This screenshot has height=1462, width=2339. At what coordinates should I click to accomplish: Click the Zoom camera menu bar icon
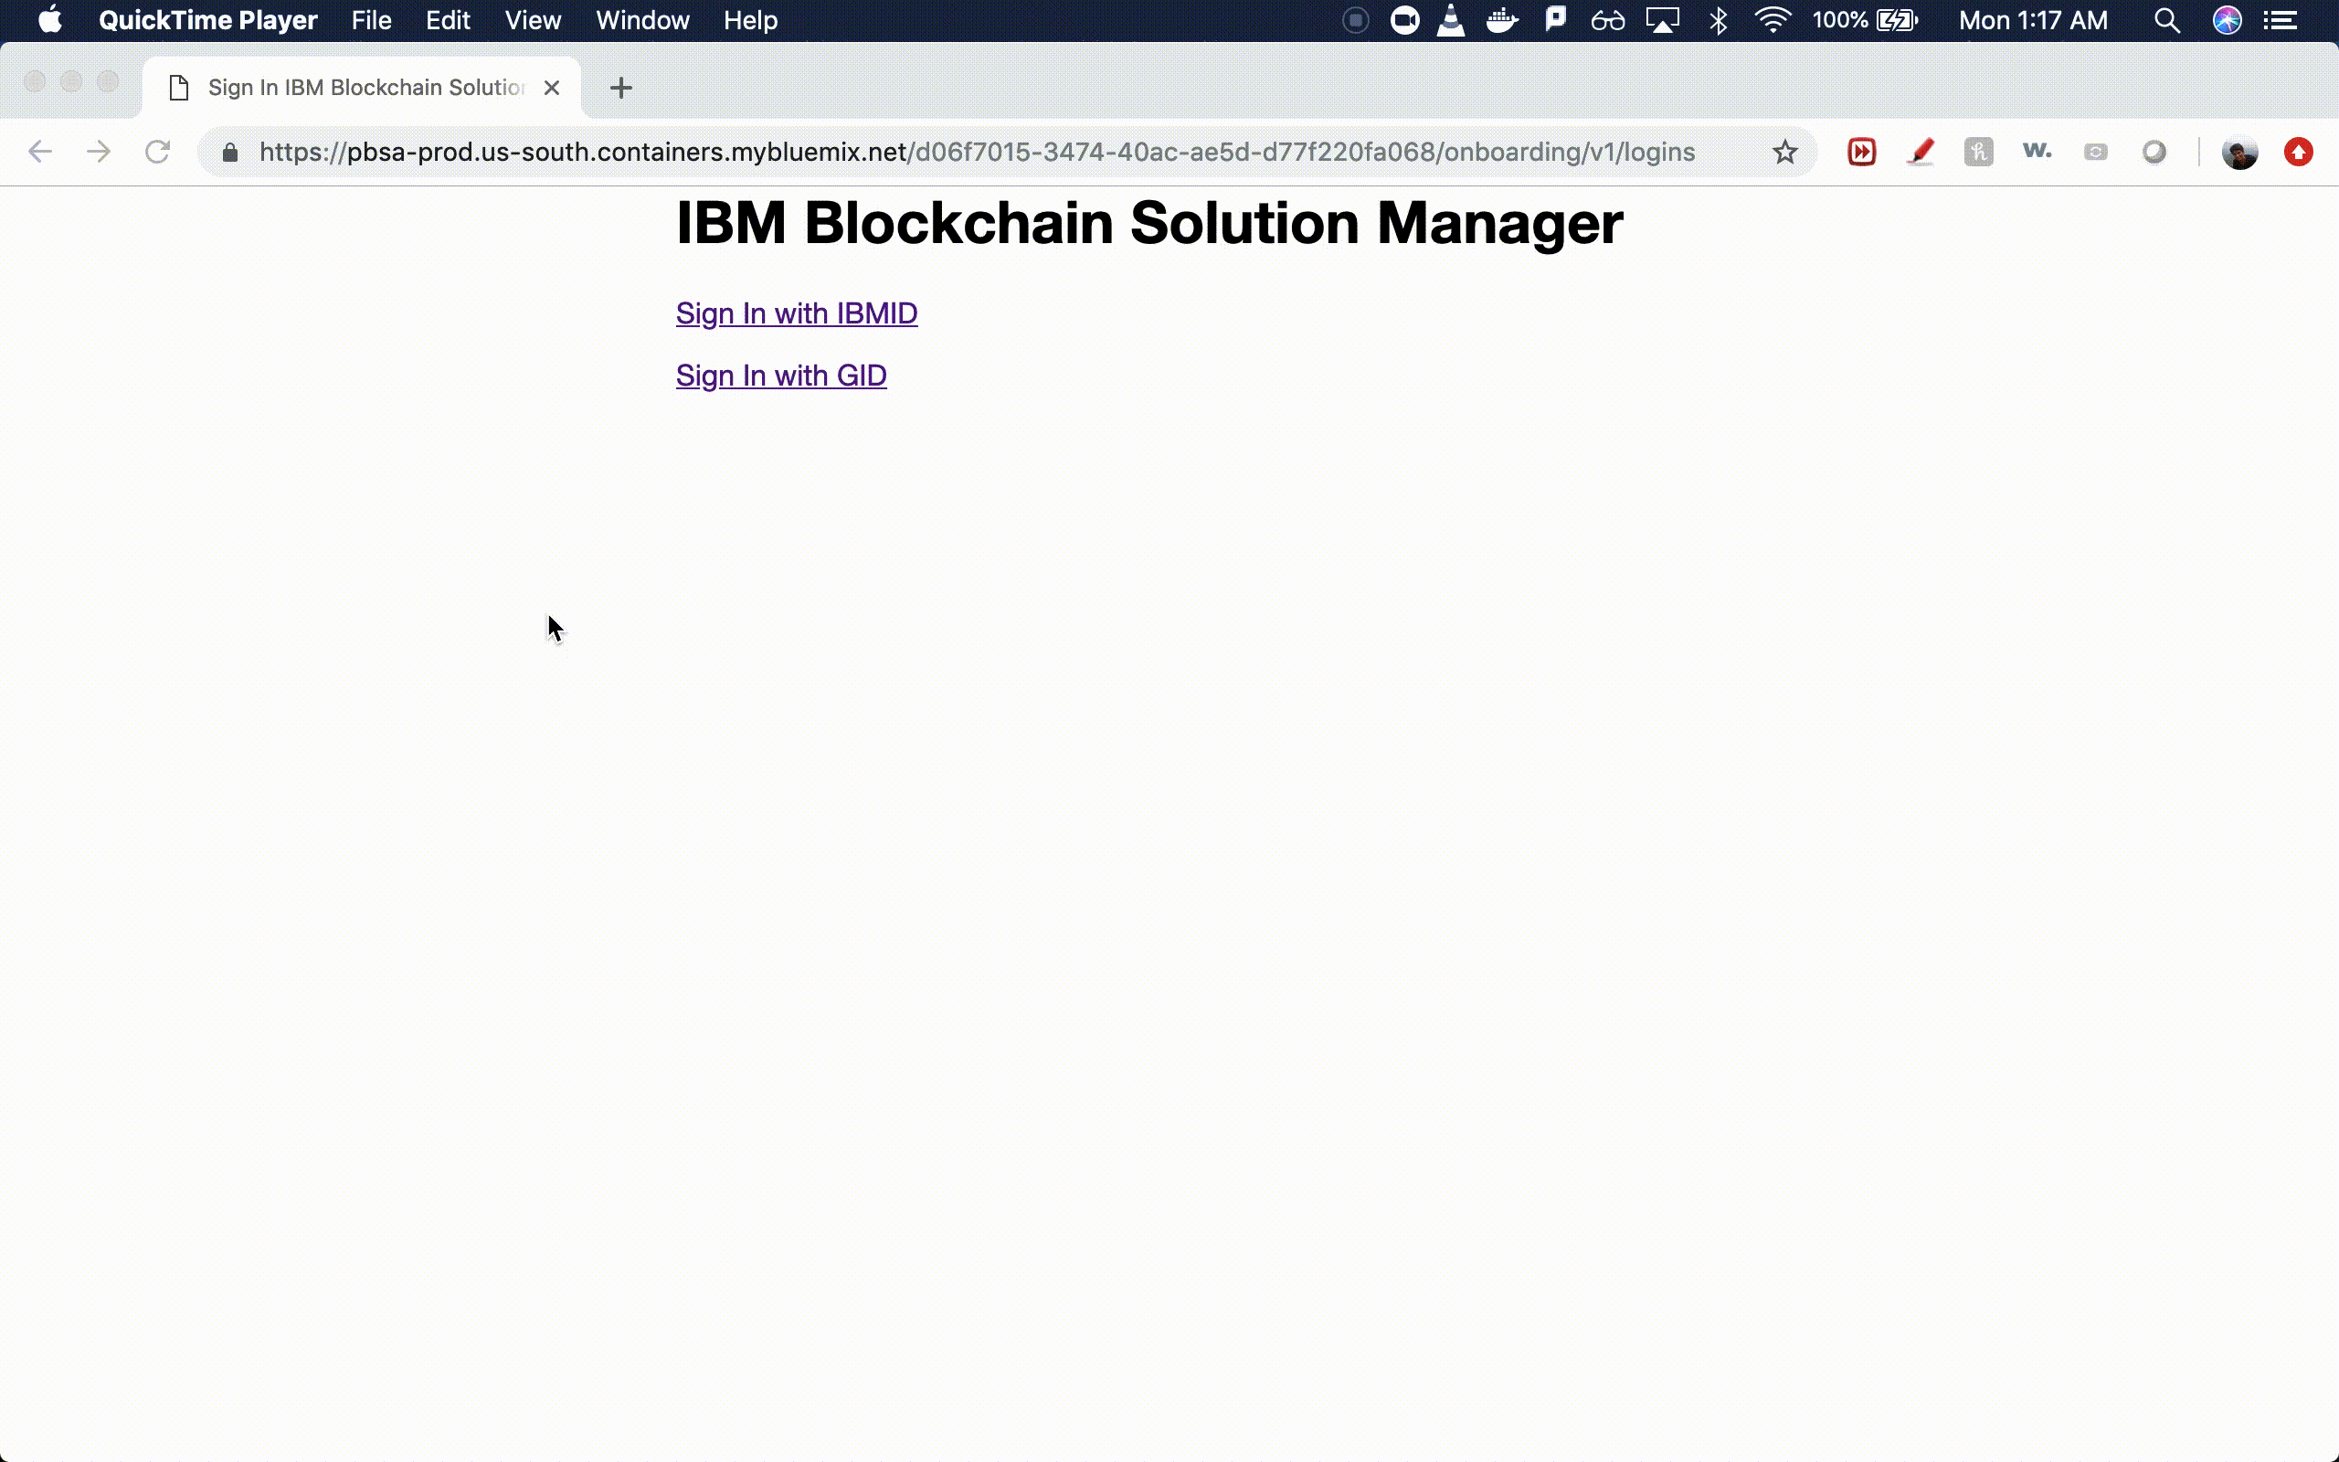pos(1404,20)
